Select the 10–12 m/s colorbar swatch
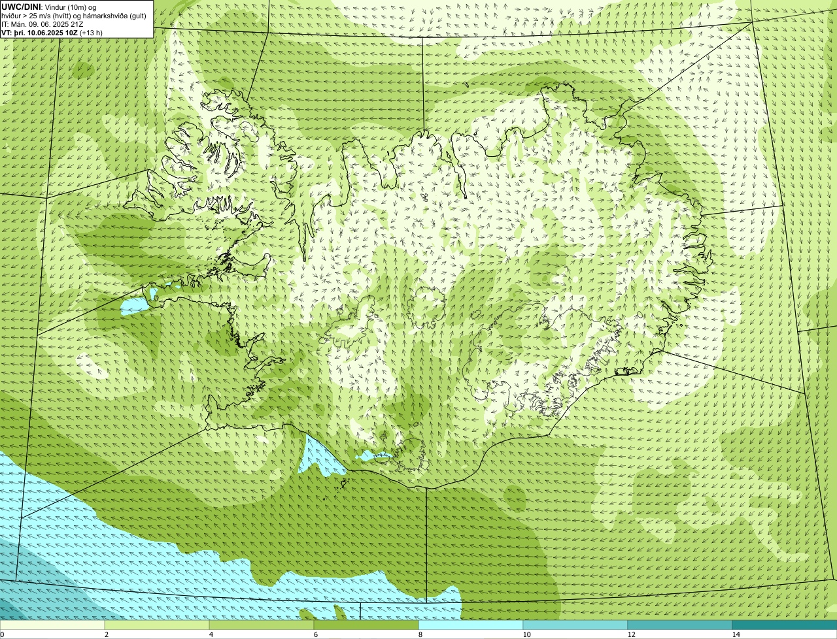837x639 pixels. point(575,625)
